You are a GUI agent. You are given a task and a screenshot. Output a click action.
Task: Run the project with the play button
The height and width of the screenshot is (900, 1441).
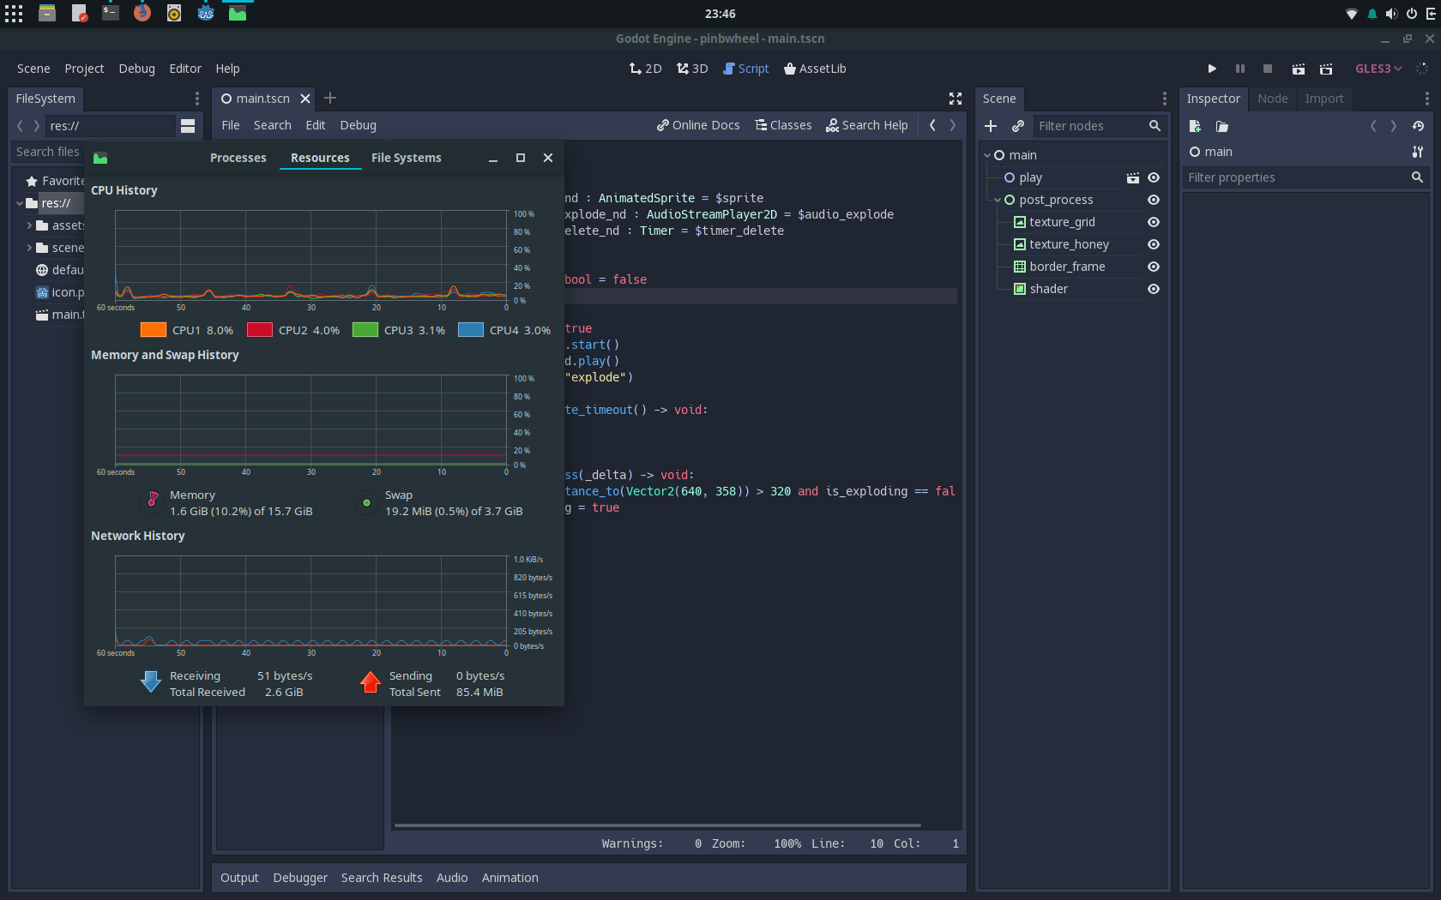tap(1212, 69)
